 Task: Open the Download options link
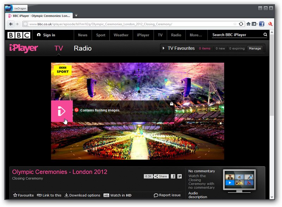coord(82,195)
